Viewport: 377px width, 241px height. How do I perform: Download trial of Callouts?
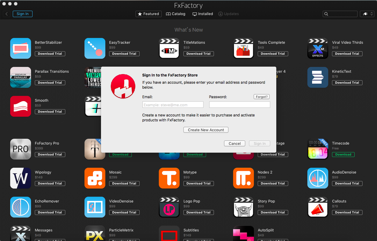(347, 212)
